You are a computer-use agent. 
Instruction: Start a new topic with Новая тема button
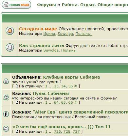click(x=16, y=5)
